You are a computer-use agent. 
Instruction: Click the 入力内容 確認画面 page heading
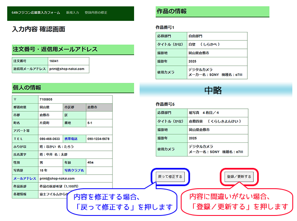click(x=39, y=29)
